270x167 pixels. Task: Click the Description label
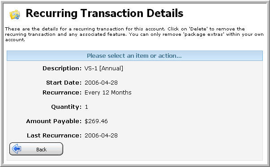[62, 69]
